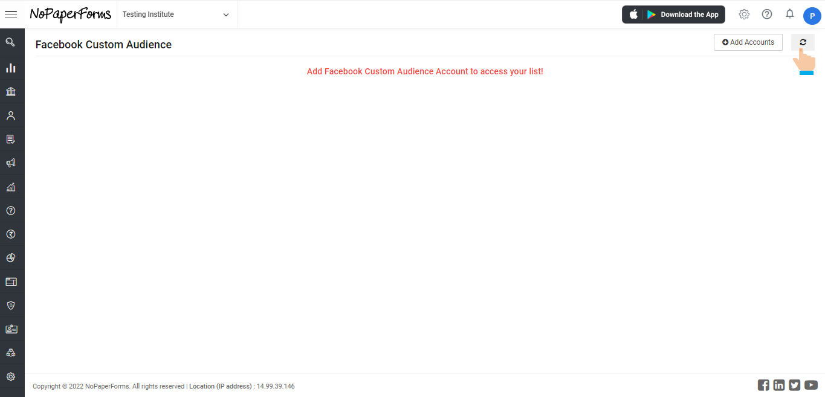
Task: Open the form list icon in sidebar
Action: click(10, 140)
